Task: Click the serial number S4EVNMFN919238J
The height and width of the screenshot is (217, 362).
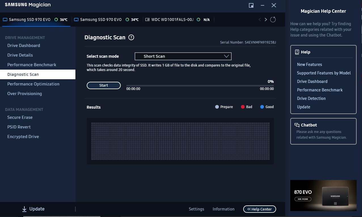Action: click(261, 42)
